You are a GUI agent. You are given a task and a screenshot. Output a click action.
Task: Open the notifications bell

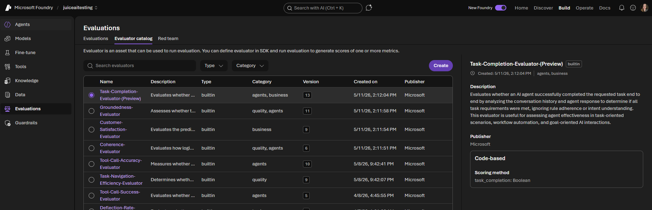(622, 8)
